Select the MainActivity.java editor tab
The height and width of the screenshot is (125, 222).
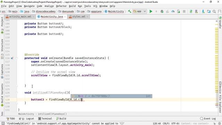(52, 17)
